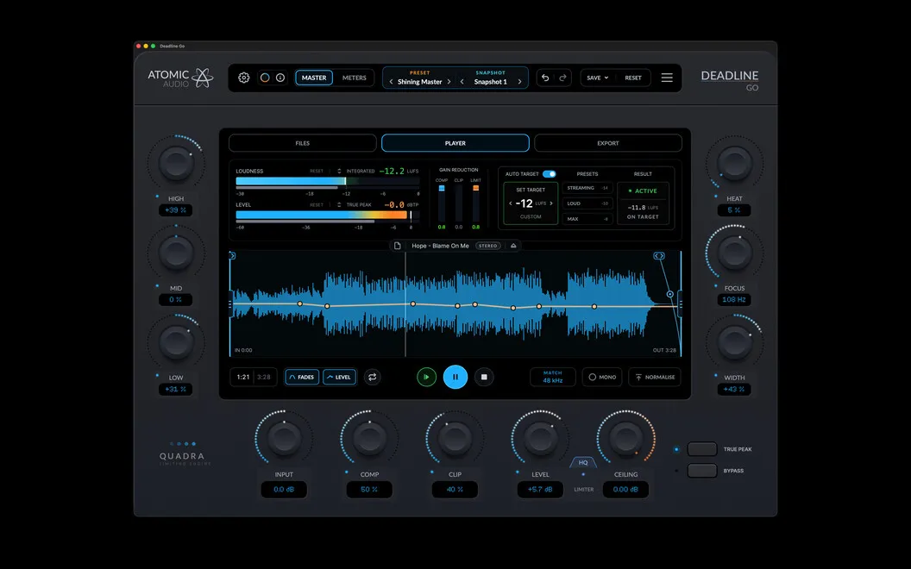Select previous preset with left chevron
This screenshot has width=911, height=569.
coord(391,82)
